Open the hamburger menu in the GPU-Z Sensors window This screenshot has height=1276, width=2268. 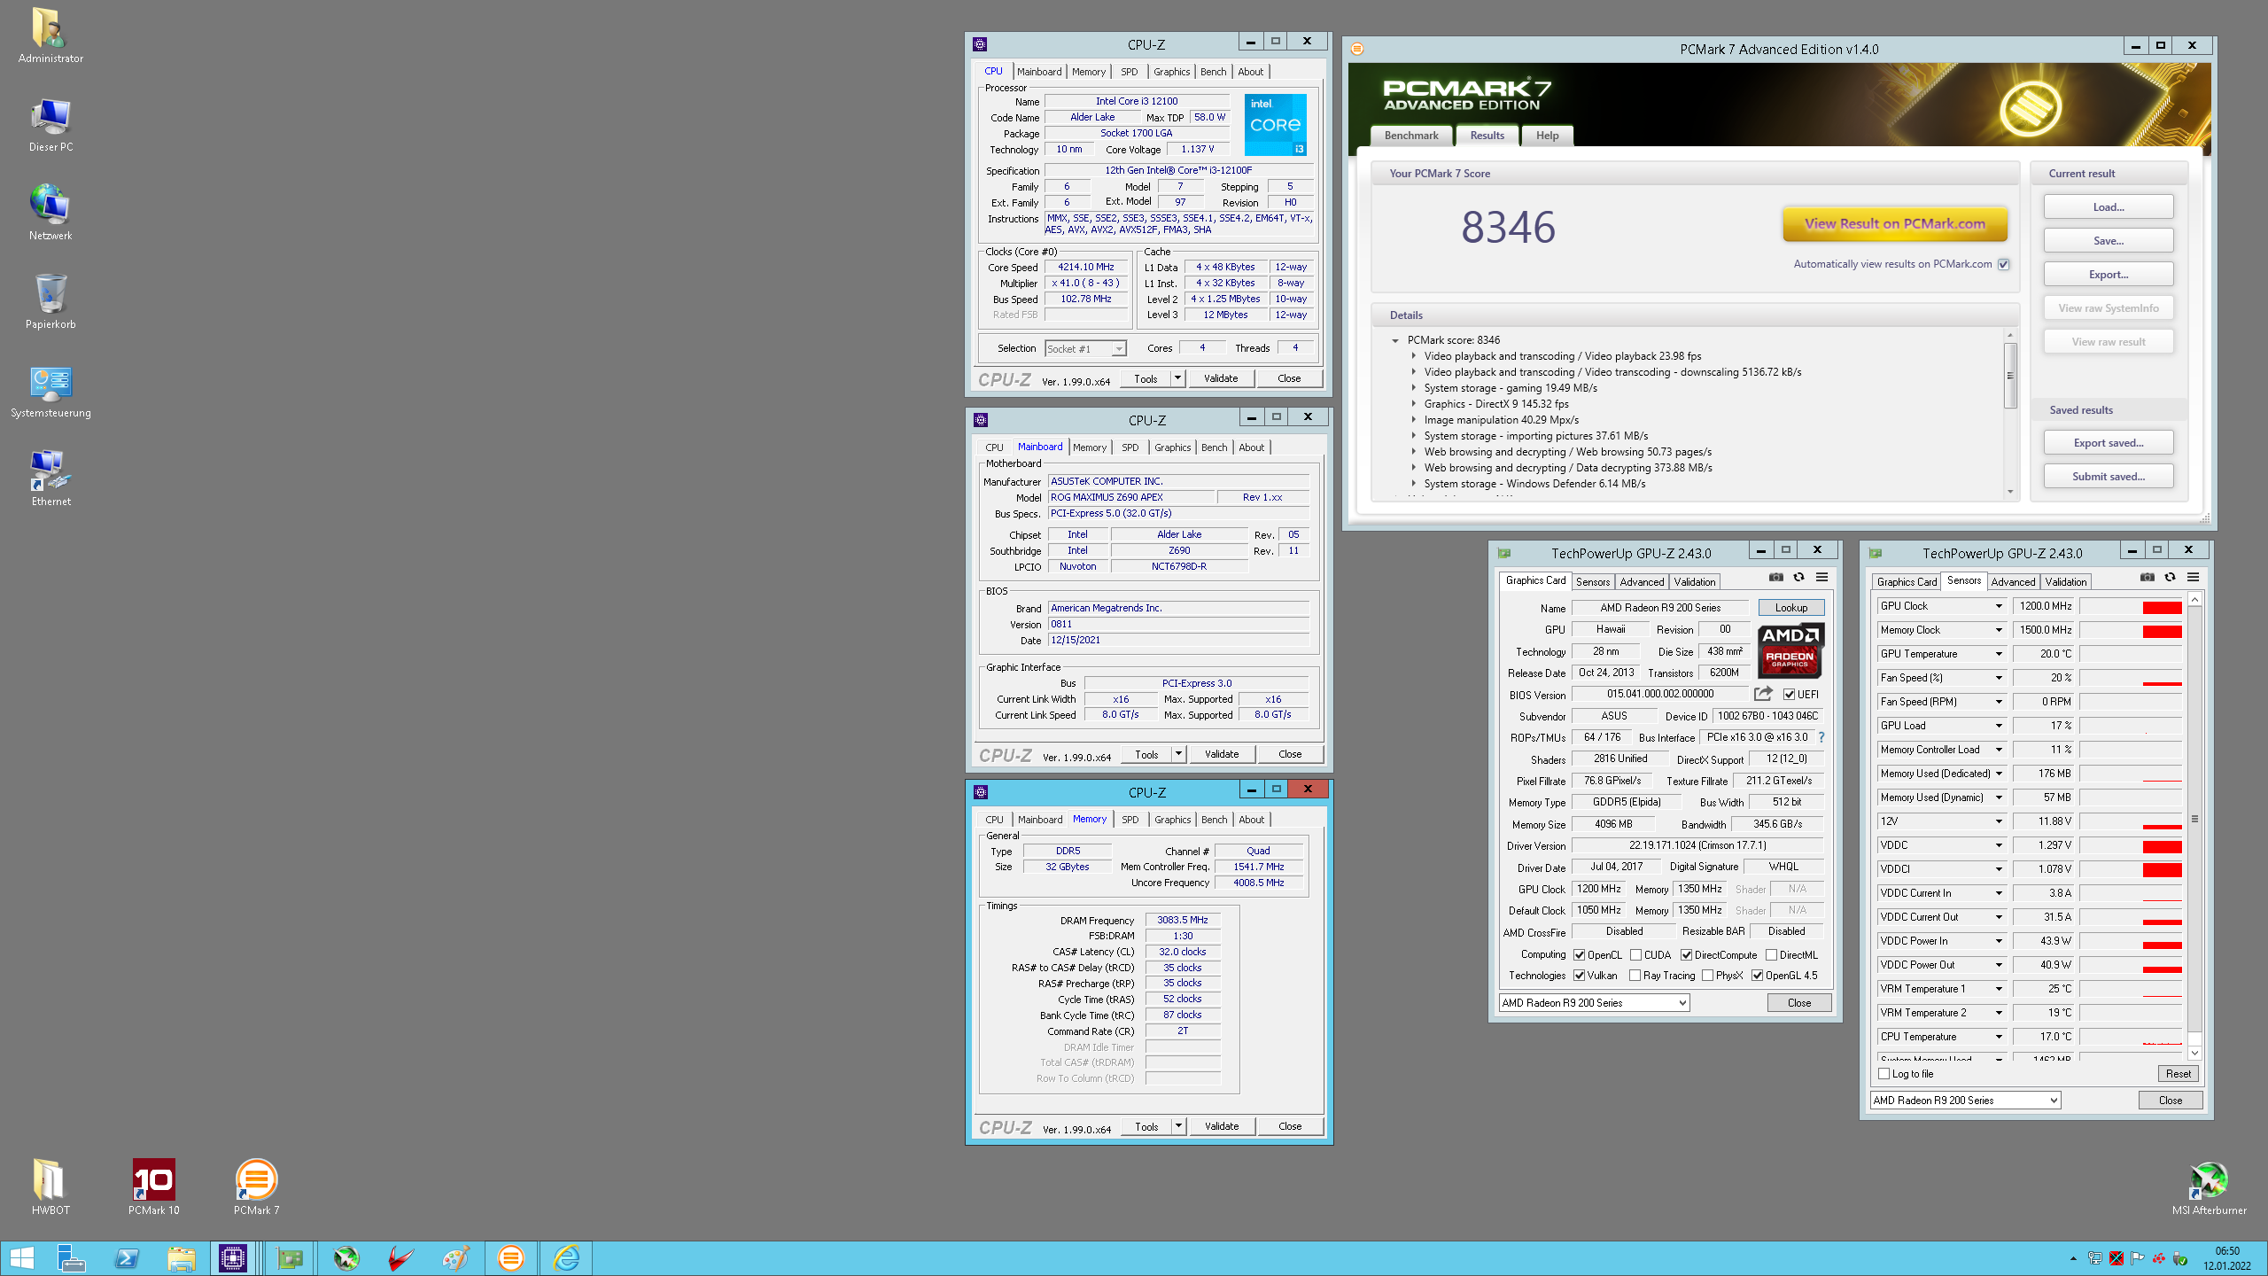(x=2193, y=577)
